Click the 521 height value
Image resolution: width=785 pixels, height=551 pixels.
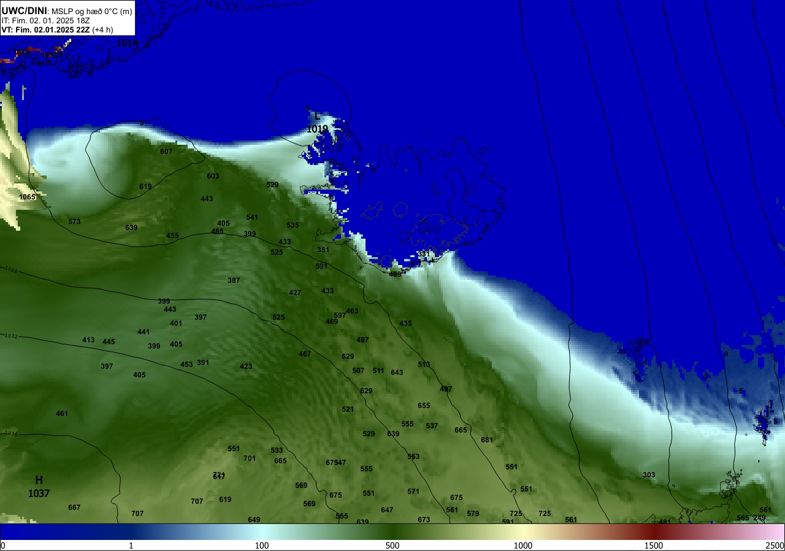pyautogui.click(x=348, y=409)
